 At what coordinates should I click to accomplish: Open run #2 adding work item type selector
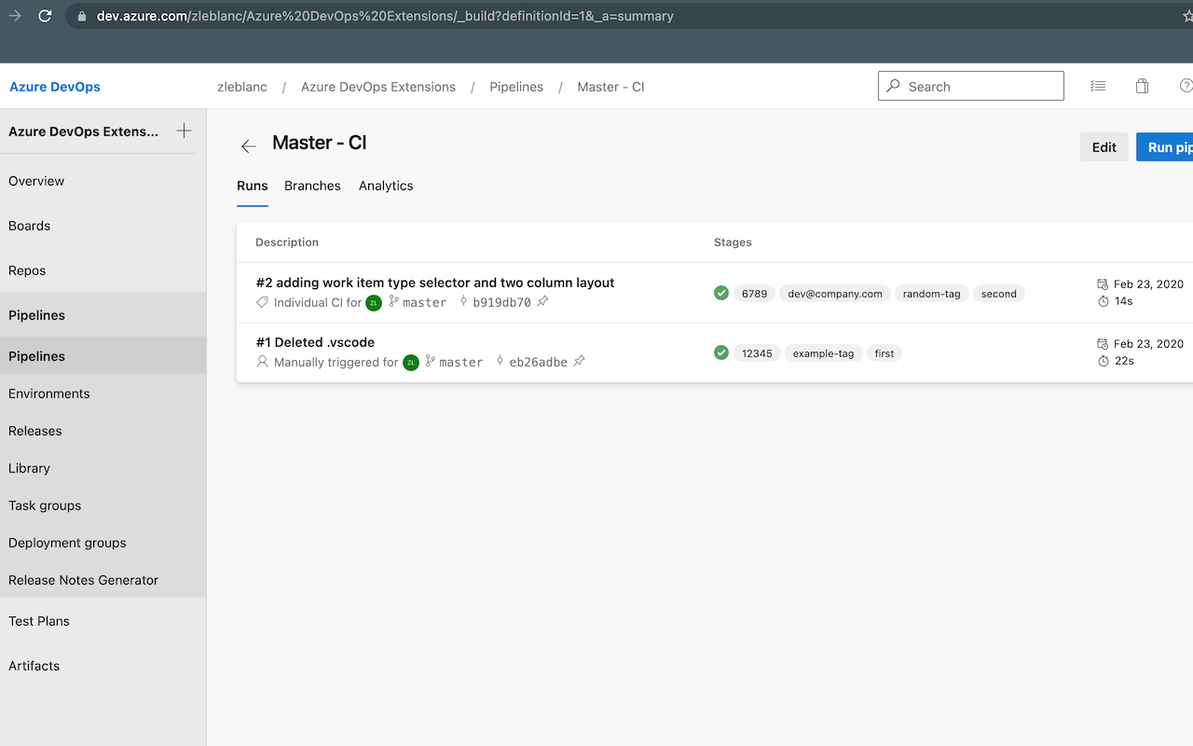pyautogui.click(x=435, y=283)
